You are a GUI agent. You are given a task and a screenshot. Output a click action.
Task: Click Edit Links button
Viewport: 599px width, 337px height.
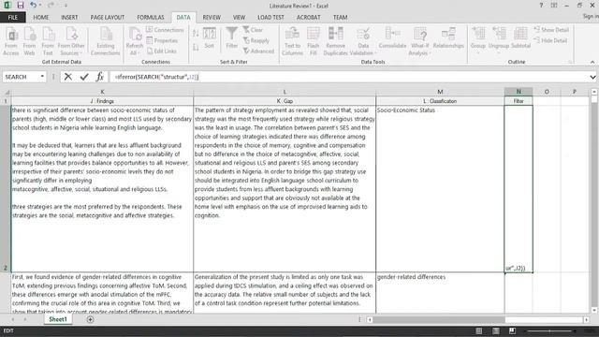(x=161, y=51)
